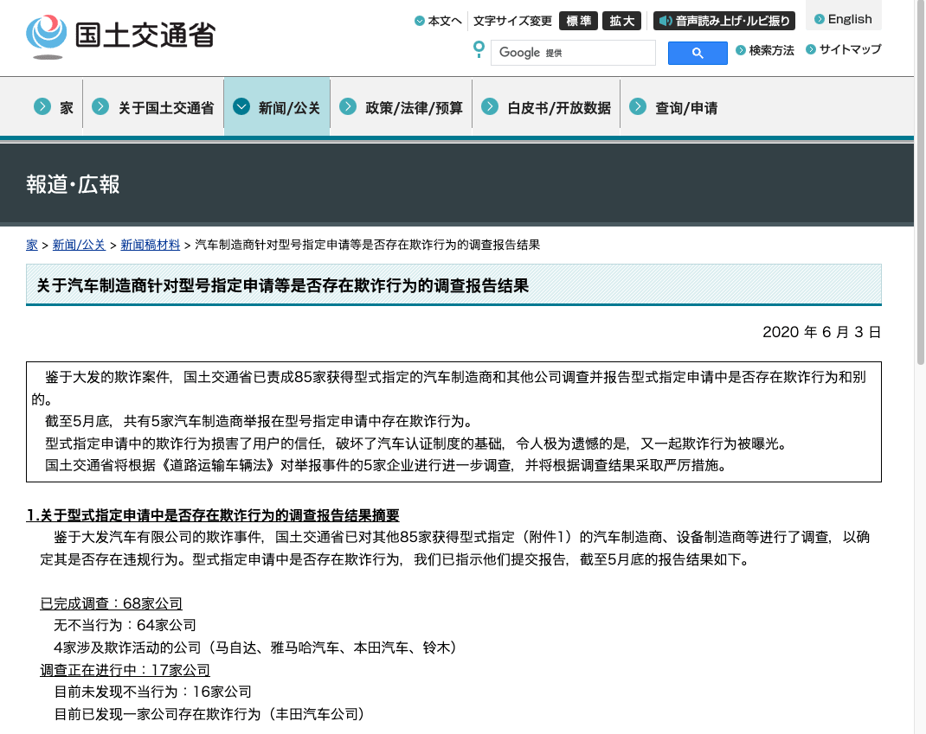The height and width of the screenshot is (734, 926).
Task: Open the 家 navigation menu item
Action: pos(66,108)
